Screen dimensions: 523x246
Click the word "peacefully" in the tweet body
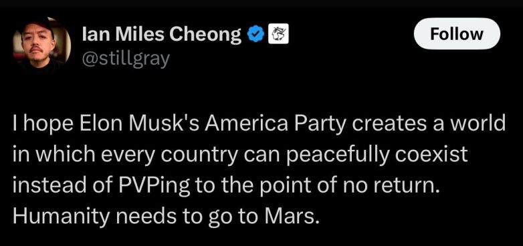pos(336,156)
